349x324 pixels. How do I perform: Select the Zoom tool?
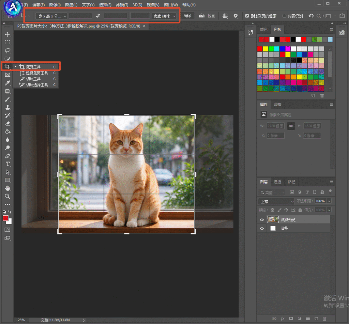[x=7, y=196]
